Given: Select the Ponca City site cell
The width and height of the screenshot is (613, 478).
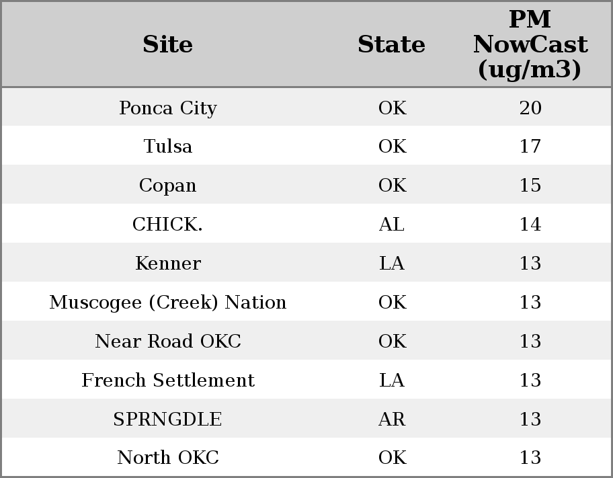Looking at the screenshot, I should pyautogui.click(x=167, y=108).
